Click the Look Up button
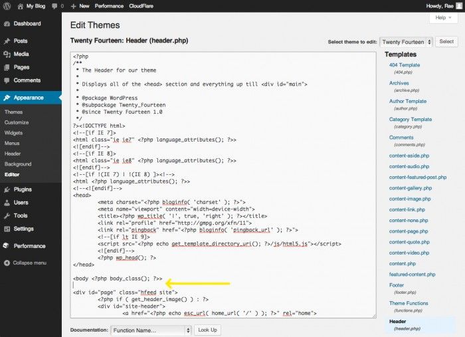 click(x=207, y=330)
